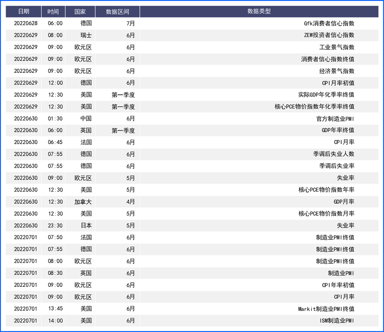Screen dimensions: 384x332
Task: Click 制造业PMI终值 in the 法国 row
Action: pyautogui.click(x=335, y=237)
